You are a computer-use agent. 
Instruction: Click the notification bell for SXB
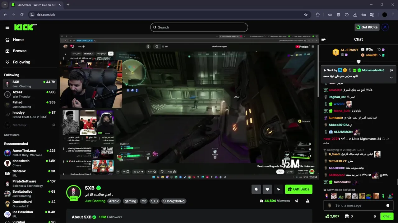tap(256, 189)
